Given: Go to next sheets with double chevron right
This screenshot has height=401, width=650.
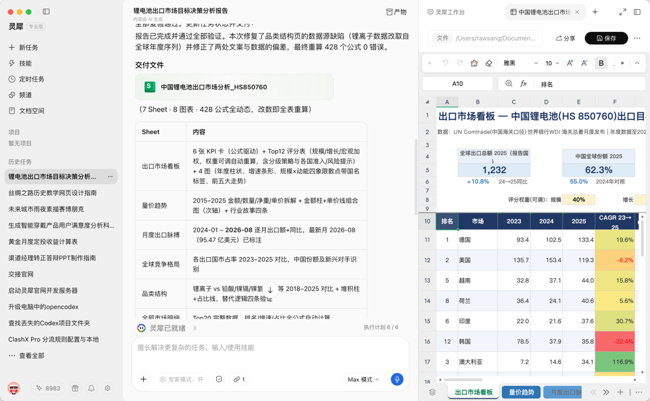Looking at the screenshot, I should [x=606, y=392].
